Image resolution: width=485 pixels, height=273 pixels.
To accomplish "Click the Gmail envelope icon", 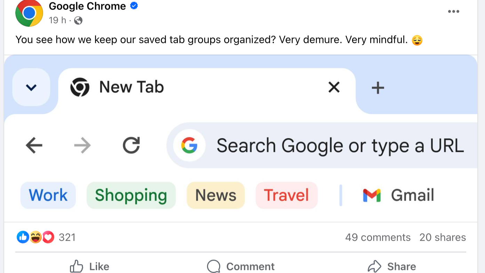I will coord(372,195).
